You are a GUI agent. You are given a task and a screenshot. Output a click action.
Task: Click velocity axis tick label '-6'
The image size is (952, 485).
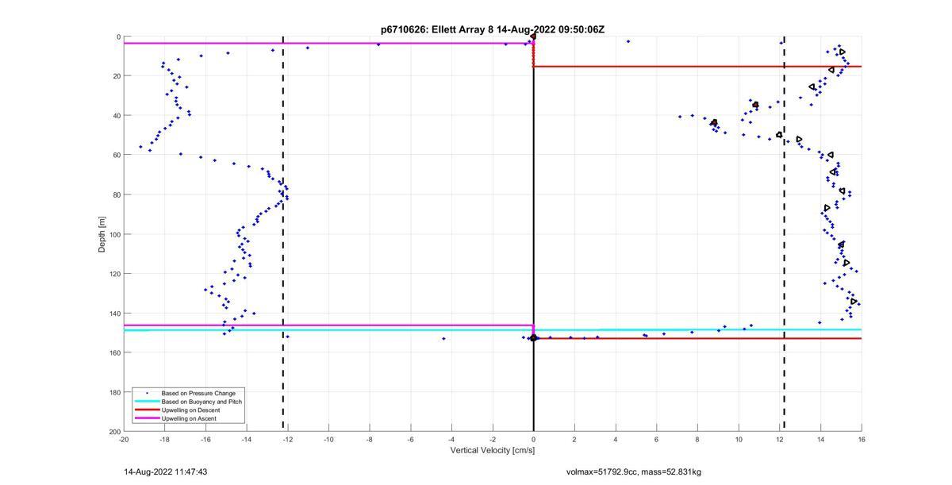pos(410,439)
